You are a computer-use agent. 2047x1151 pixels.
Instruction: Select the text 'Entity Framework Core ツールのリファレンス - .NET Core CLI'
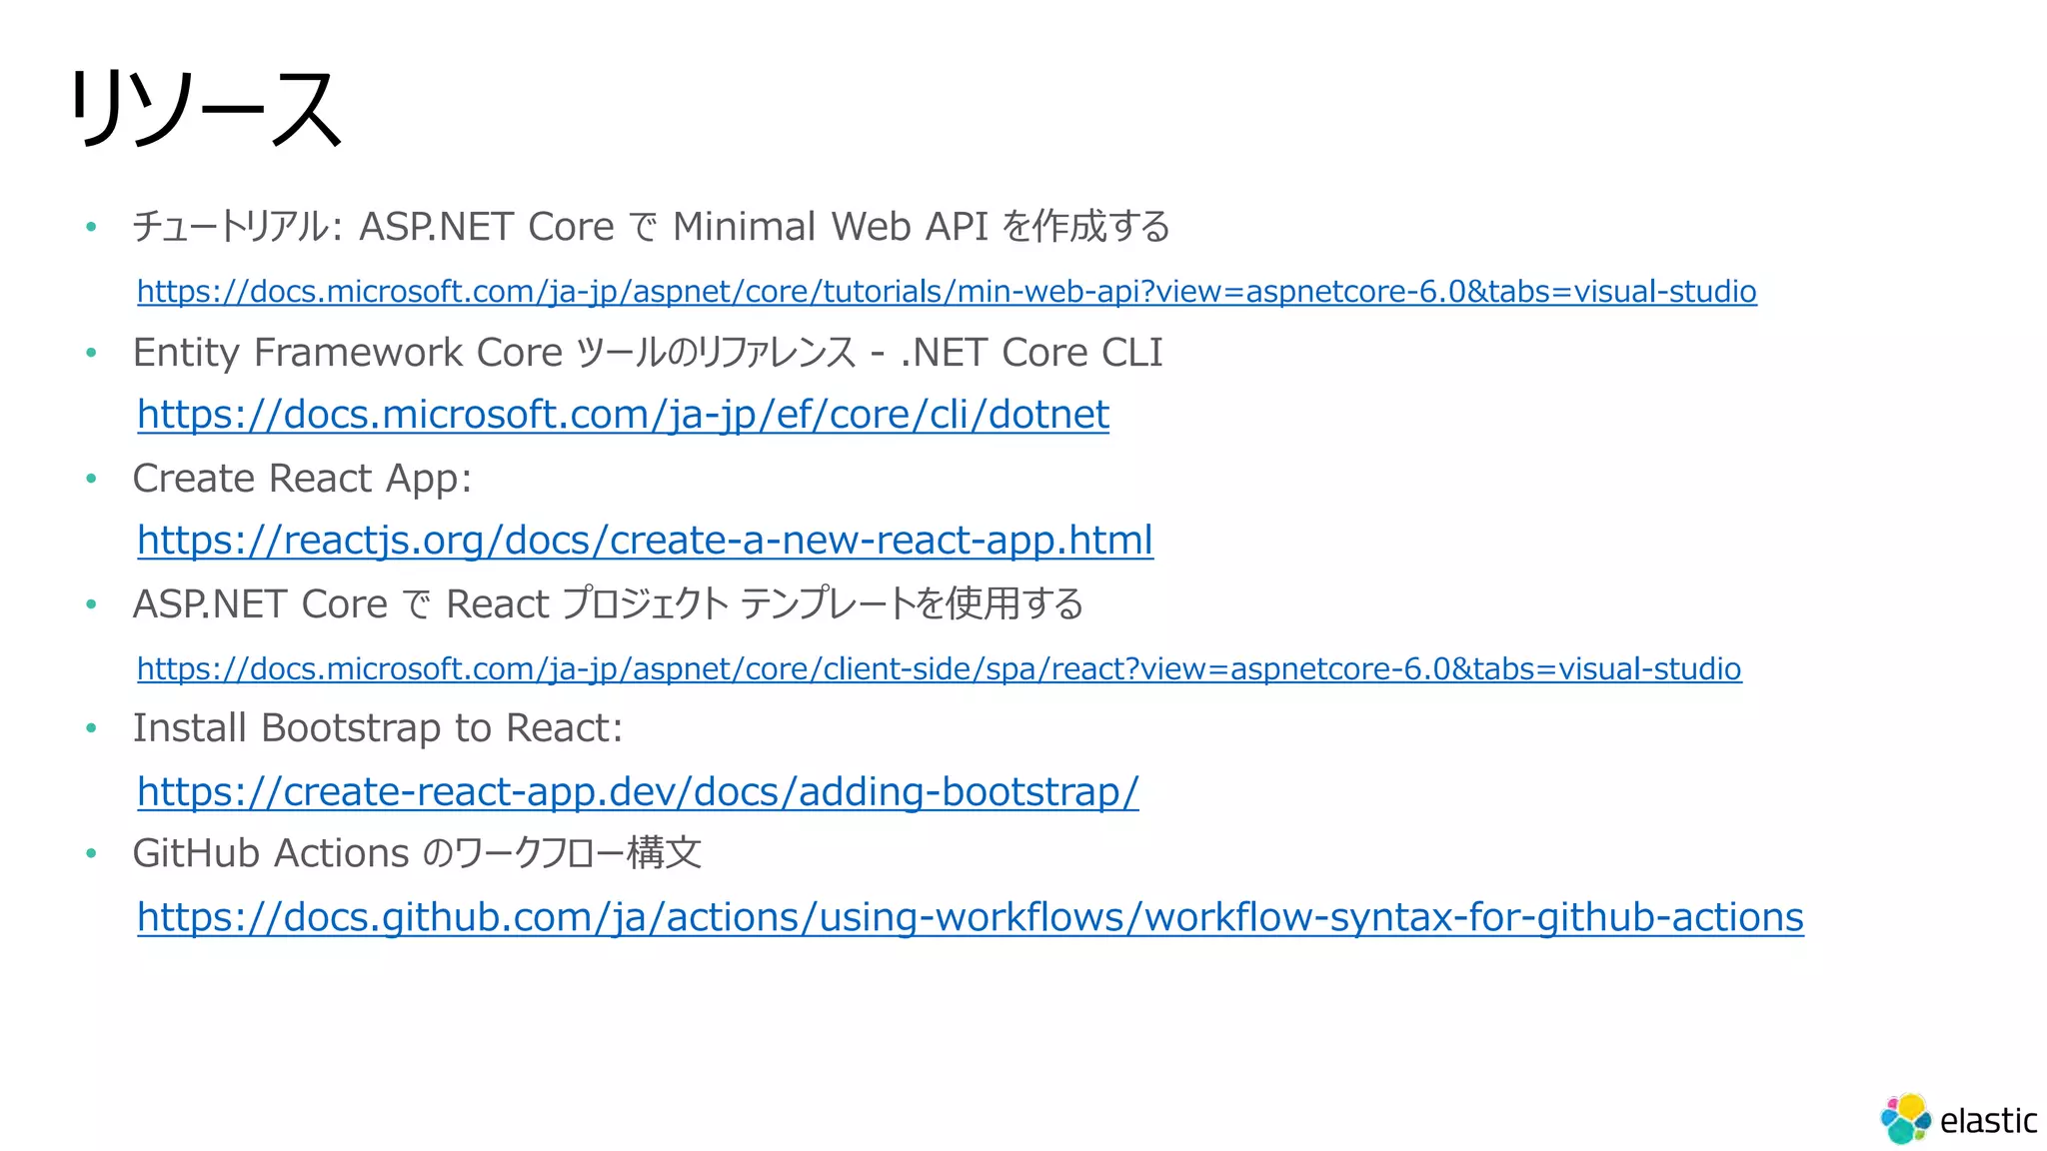(648, 353)
